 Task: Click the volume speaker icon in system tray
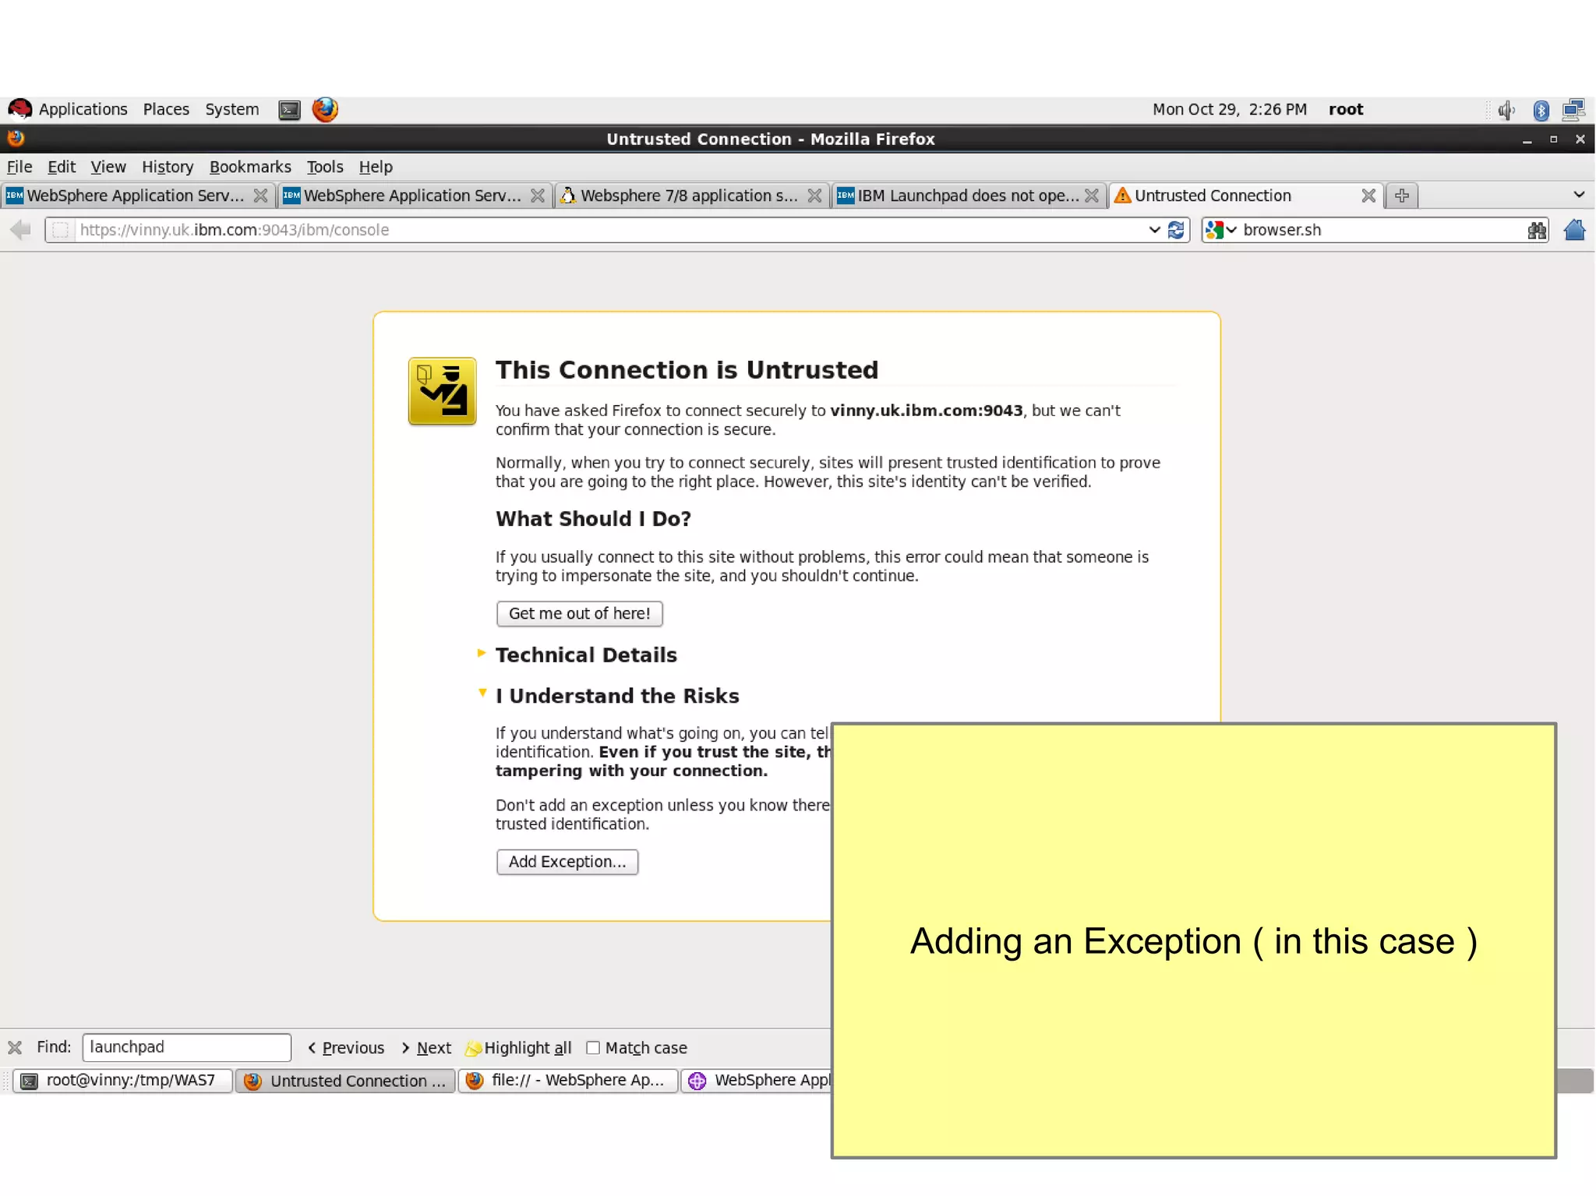[x=1506, y=110]
